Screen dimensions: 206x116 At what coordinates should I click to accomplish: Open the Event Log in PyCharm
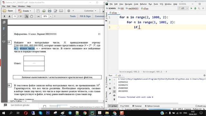click(x=201, y=106)
